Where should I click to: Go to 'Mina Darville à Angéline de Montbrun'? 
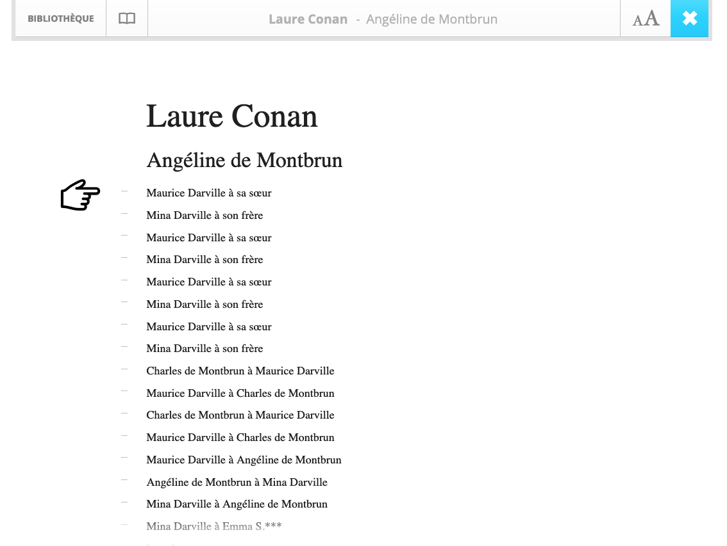237,504
